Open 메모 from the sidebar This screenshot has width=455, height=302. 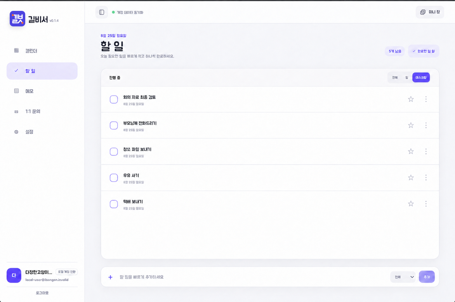pos(42,91)
